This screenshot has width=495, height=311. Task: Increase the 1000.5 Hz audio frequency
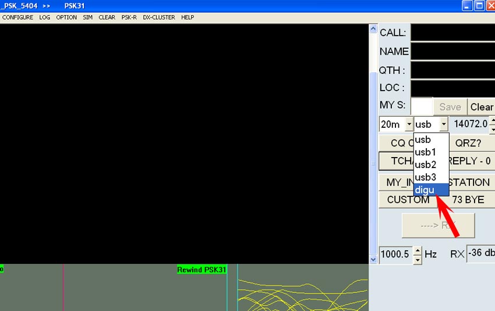418,251
